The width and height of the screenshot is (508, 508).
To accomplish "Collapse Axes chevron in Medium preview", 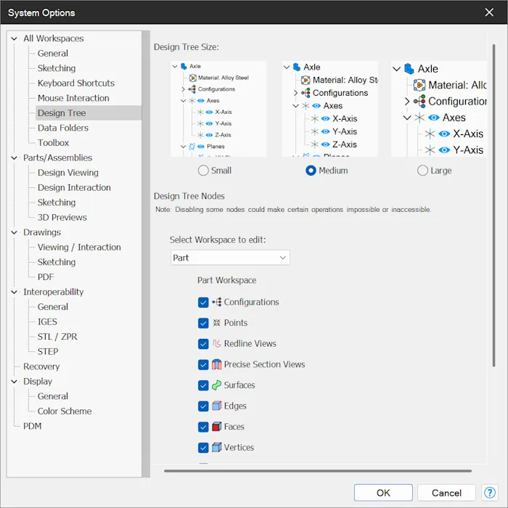I will tap(295, 106).
